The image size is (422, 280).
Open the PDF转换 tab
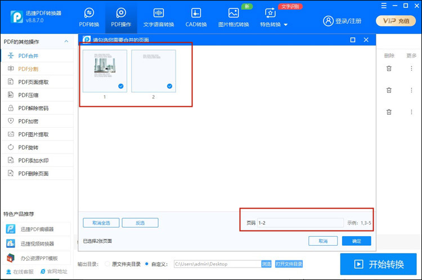click(x=89, y=18)
